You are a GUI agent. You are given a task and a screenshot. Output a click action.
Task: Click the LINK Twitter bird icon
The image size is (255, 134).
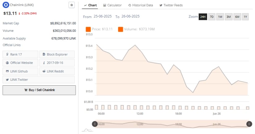(x=7, y=79)
